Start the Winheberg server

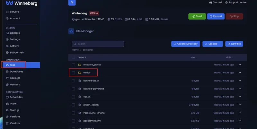[x=197, y=16]
